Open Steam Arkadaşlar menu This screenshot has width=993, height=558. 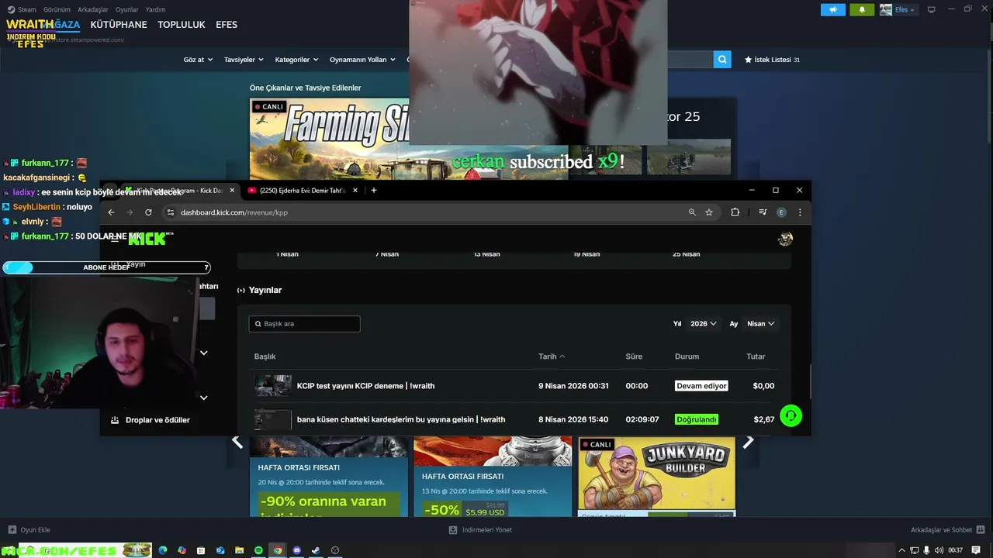click(93, 10)
